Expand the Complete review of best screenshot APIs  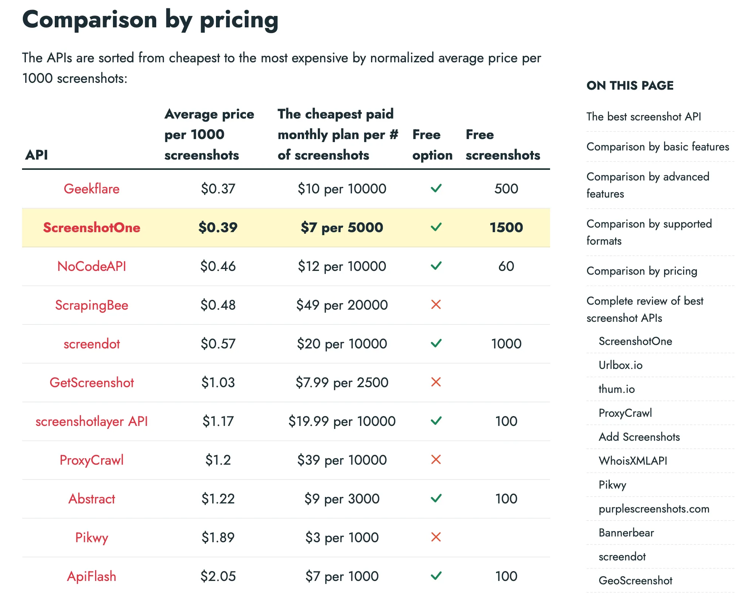(x=645, y=309)
